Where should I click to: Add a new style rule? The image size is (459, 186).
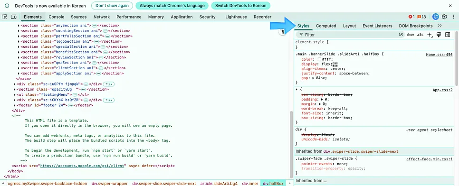click(x=430, y=35)
